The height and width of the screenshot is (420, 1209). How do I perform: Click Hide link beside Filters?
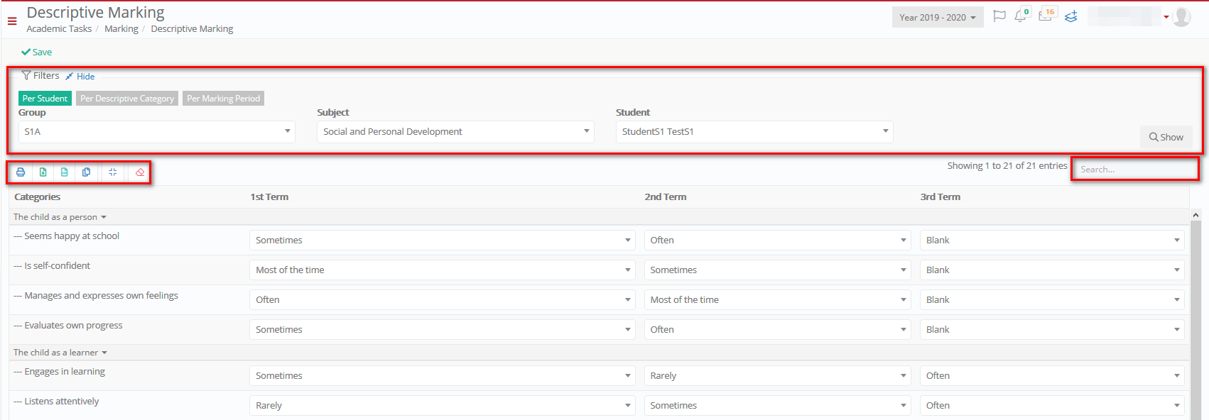tap(80, 77)
